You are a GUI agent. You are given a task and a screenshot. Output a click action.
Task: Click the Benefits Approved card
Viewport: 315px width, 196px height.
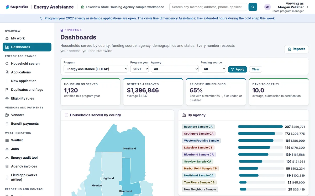(153, 92)
